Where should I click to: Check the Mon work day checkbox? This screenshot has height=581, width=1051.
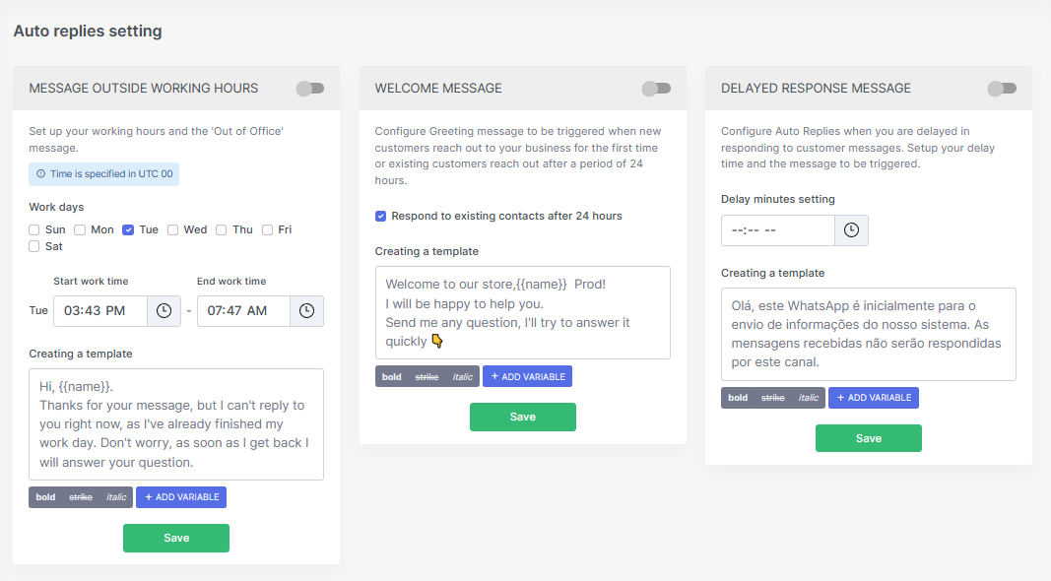[x=80, y=229]
